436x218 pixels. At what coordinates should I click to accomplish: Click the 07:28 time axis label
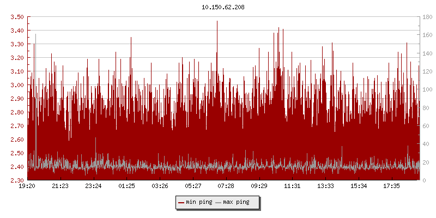click(x=226, y=186)
